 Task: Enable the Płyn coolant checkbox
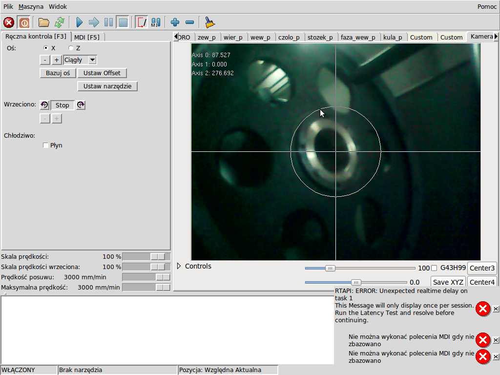click(45, 146)
